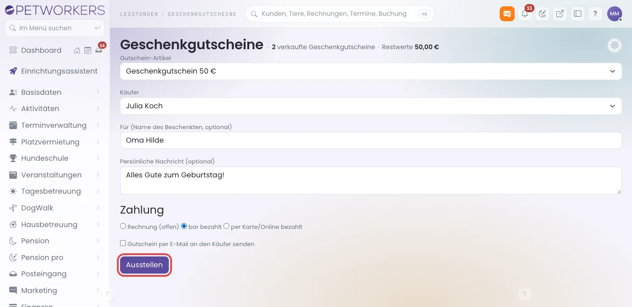Viewport: 632px width, 307px height.
Task: Enable Gutschein per E-Mail an den Käufer senden
Action: pyautogui.click(x=123, y=243)
